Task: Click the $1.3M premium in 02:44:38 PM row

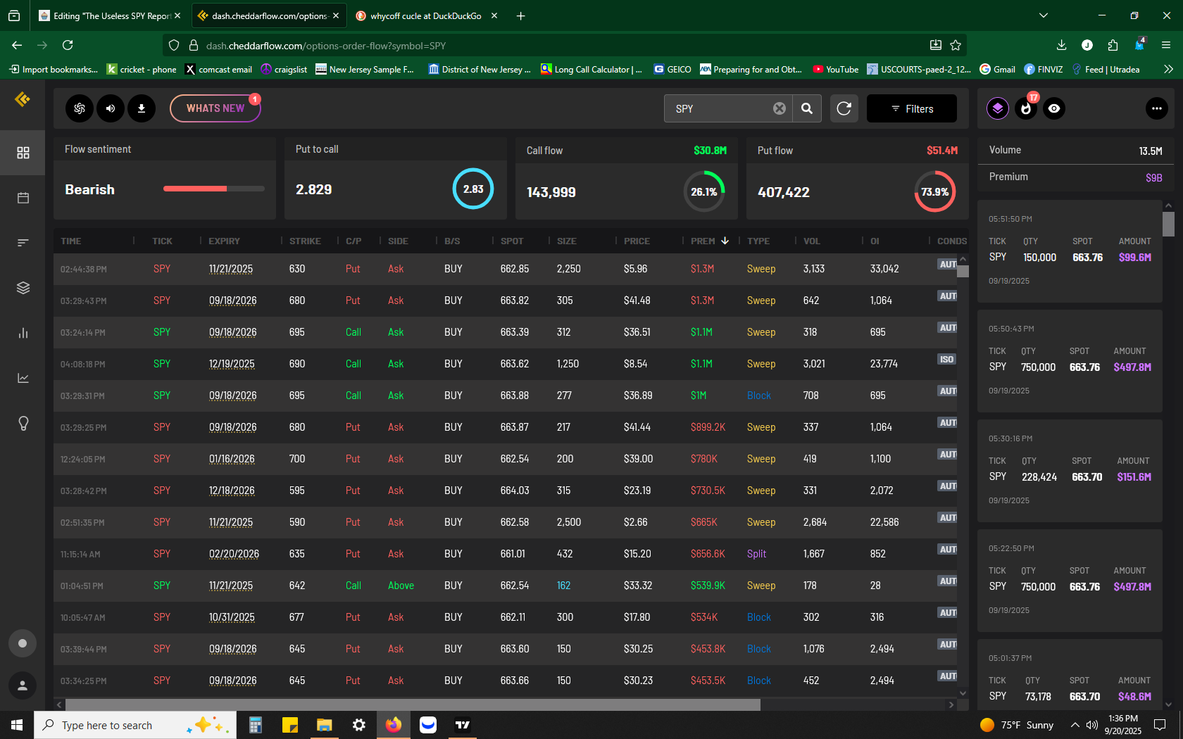Action: [x=702, y=269]
